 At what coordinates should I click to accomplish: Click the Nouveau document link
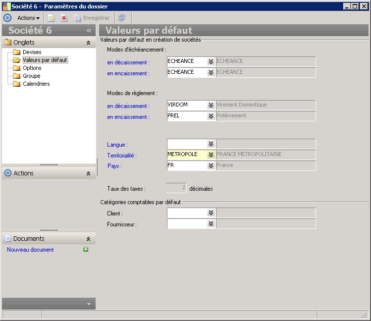[30, 250]
